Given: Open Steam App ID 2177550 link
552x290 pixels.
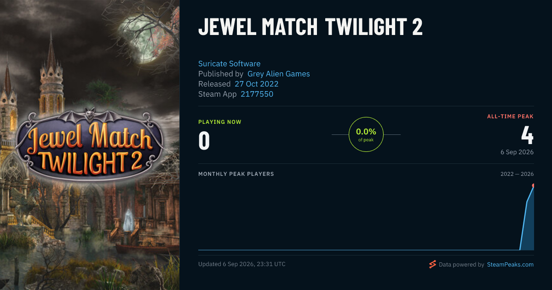Looking at the screenshot, I should (257, 94).
